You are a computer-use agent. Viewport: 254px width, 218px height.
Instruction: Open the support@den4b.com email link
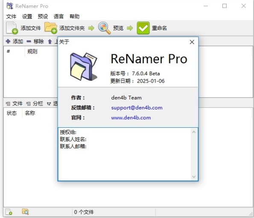137,108
